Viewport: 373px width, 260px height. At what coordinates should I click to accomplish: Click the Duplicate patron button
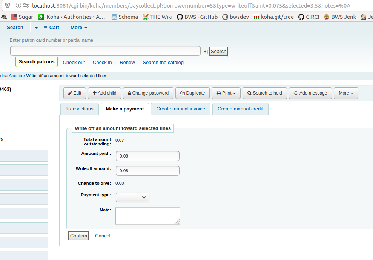192,93
